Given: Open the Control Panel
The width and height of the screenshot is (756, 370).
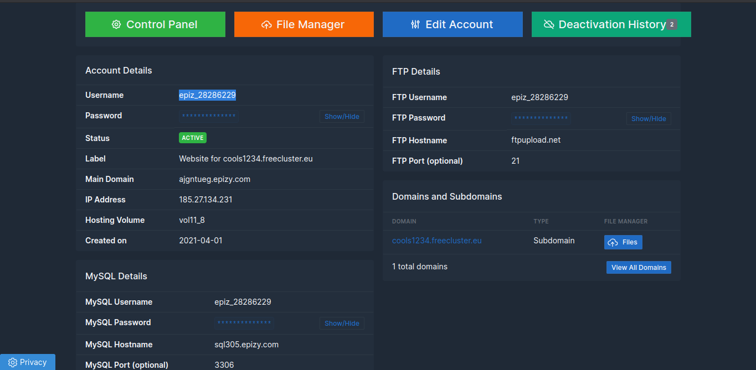Looking at the screenshot, I should [155, 24].
